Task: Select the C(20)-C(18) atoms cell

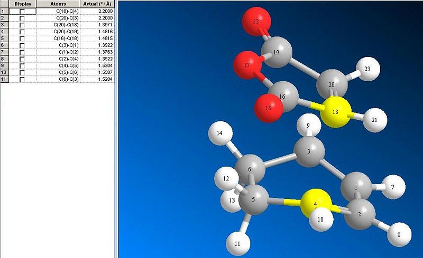Action: point(58,25)
